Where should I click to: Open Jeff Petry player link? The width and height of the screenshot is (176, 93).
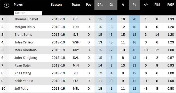pyautogui.click(x=21, y=89)
